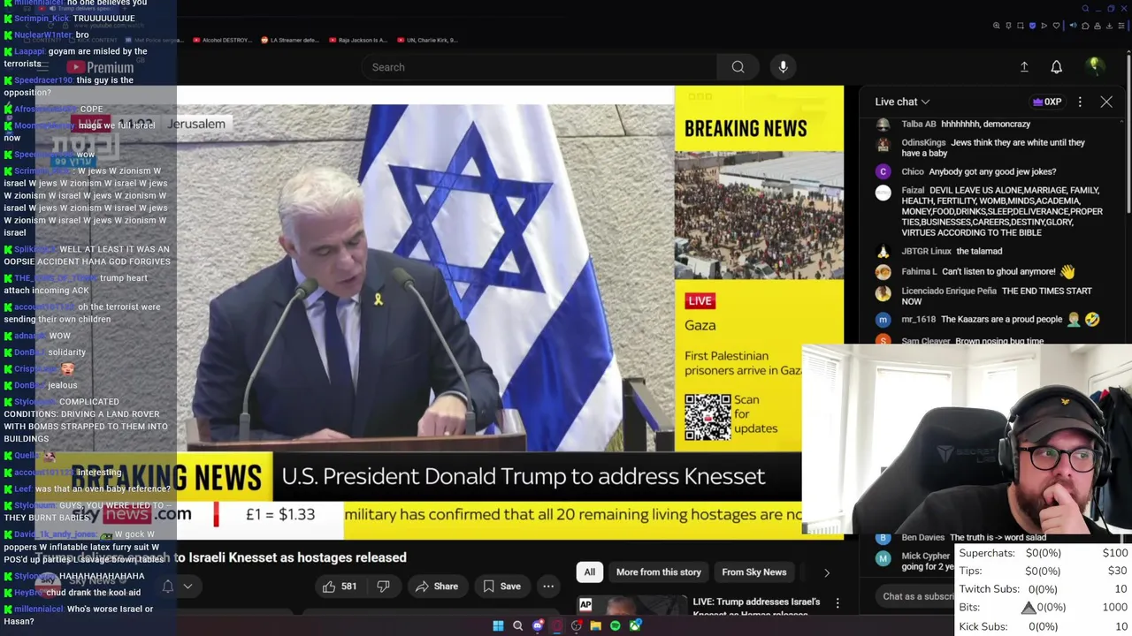Click into the YouTube Search field
This screenshot has width=1132, height=636.
(539, 67)
